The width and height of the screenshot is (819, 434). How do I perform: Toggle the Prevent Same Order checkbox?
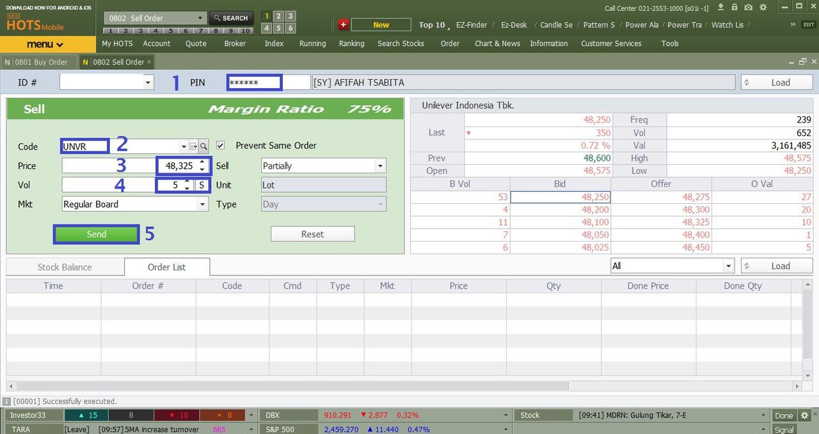220,145
